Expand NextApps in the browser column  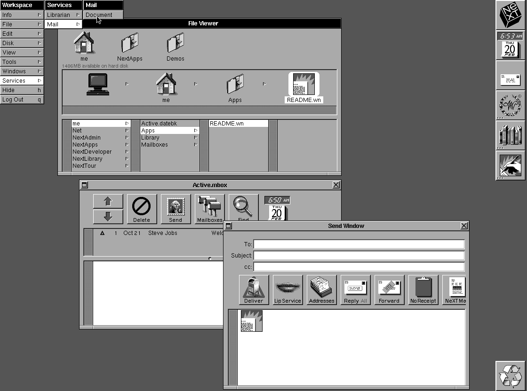(101, 145)
